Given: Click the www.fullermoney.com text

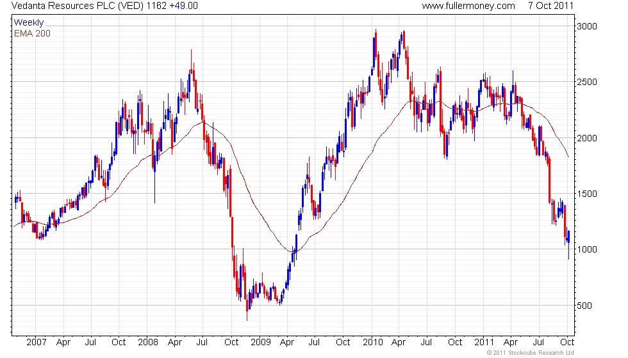Looking at the screenshot, I should 468,6.
